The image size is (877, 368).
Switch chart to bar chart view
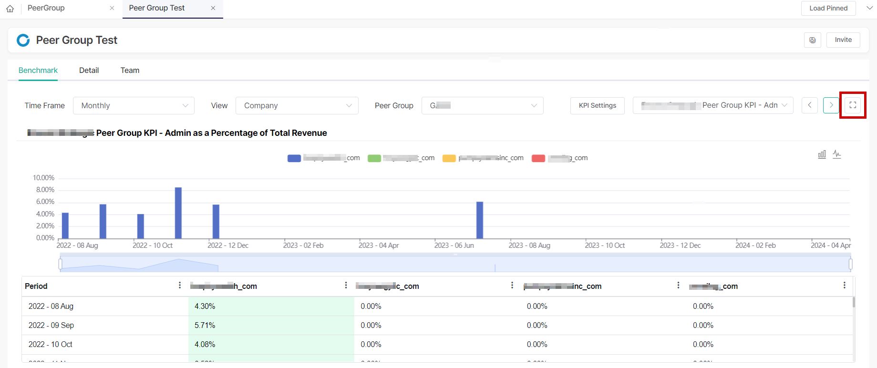(x=822, y=154)
